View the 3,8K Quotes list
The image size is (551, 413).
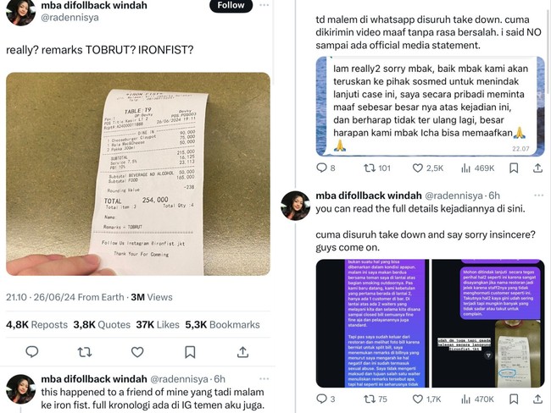[102, 325]
